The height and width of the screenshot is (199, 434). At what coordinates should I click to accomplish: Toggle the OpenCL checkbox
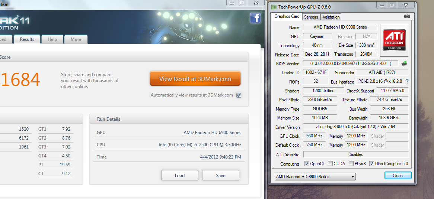(307, 164)
